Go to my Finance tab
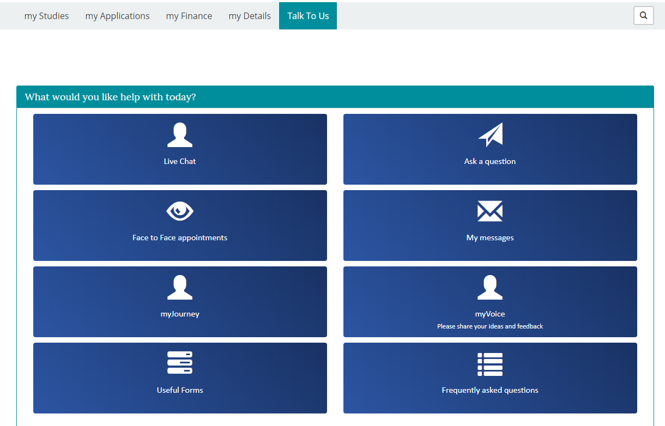The width and height of the screenshot is (665, 426). [x=189, y=16]
